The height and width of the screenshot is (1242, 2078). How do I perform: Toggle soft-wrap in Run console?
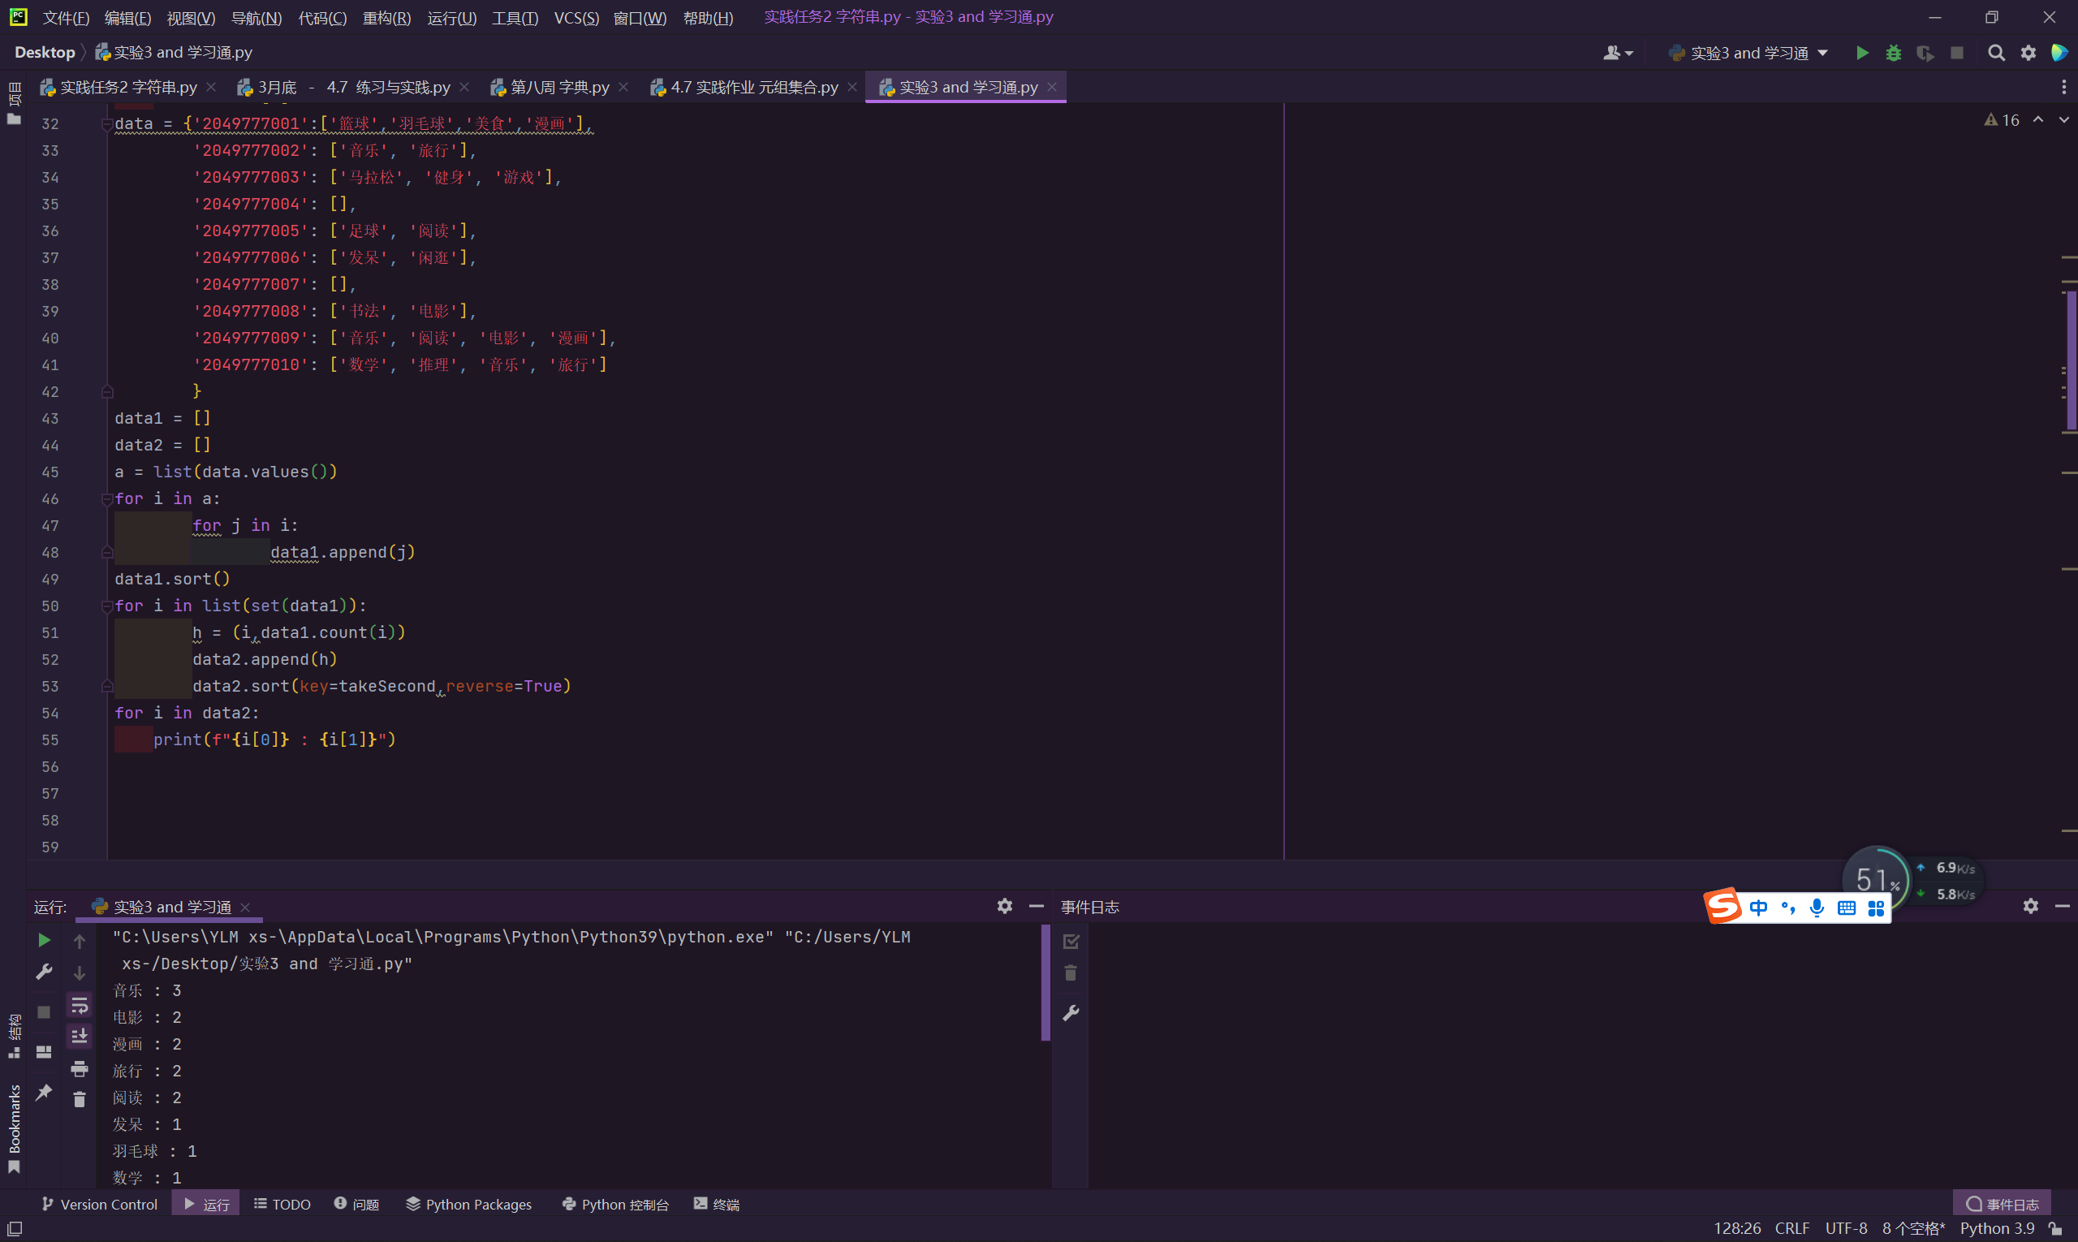click(x=80, y=1005)
